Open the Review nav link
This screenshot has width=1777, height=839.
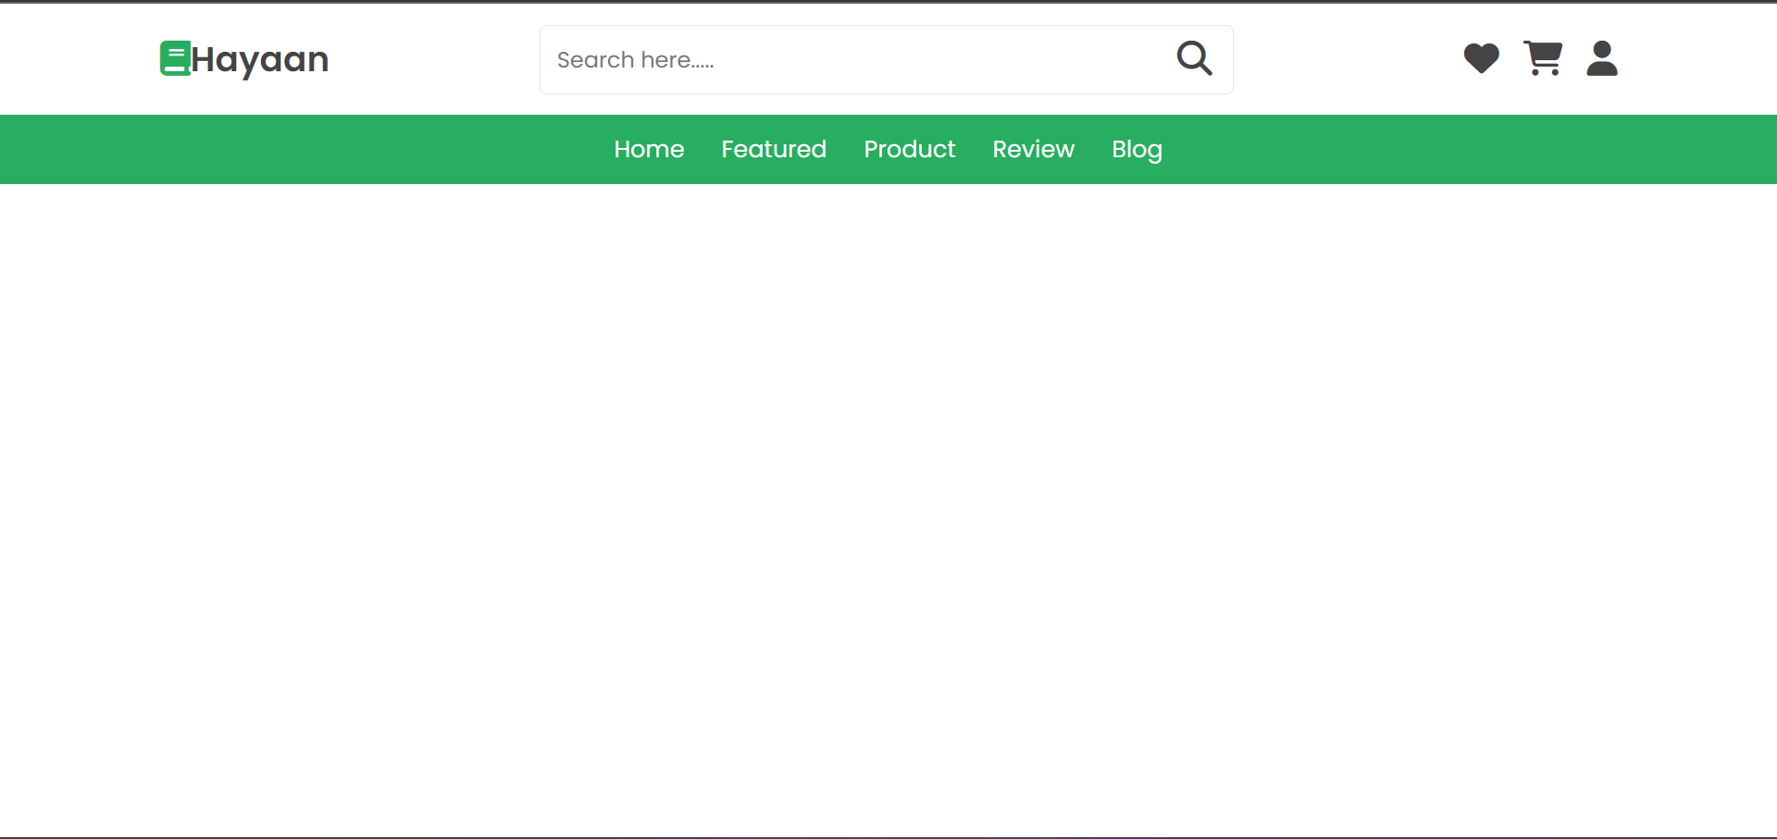(x=1033, y=149)
